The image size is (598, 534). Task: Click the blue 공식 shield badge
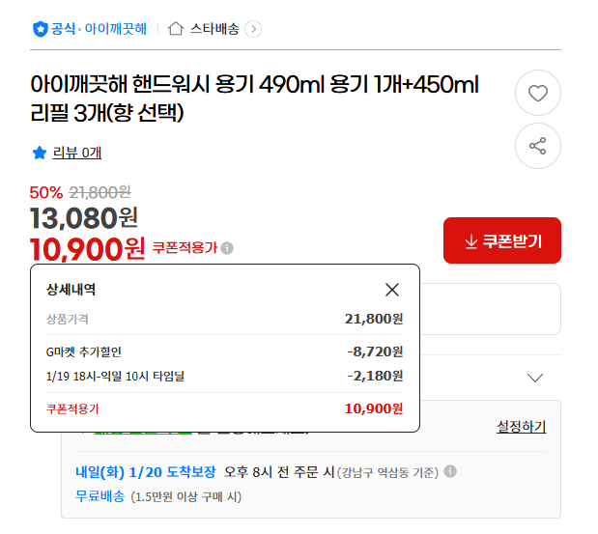(x=41, y=29)
